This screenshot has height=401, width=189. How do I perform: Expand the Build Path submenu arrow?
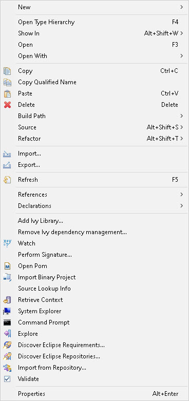(x=182, y=116)
